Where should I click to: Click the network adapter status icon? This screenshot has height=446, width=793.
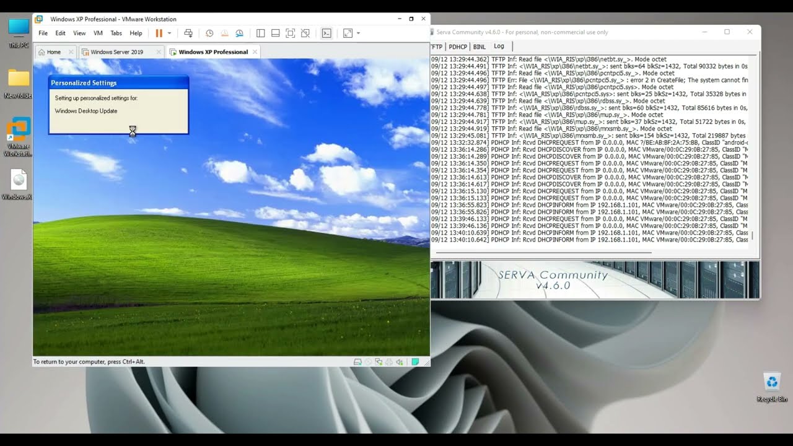point(379,362)
